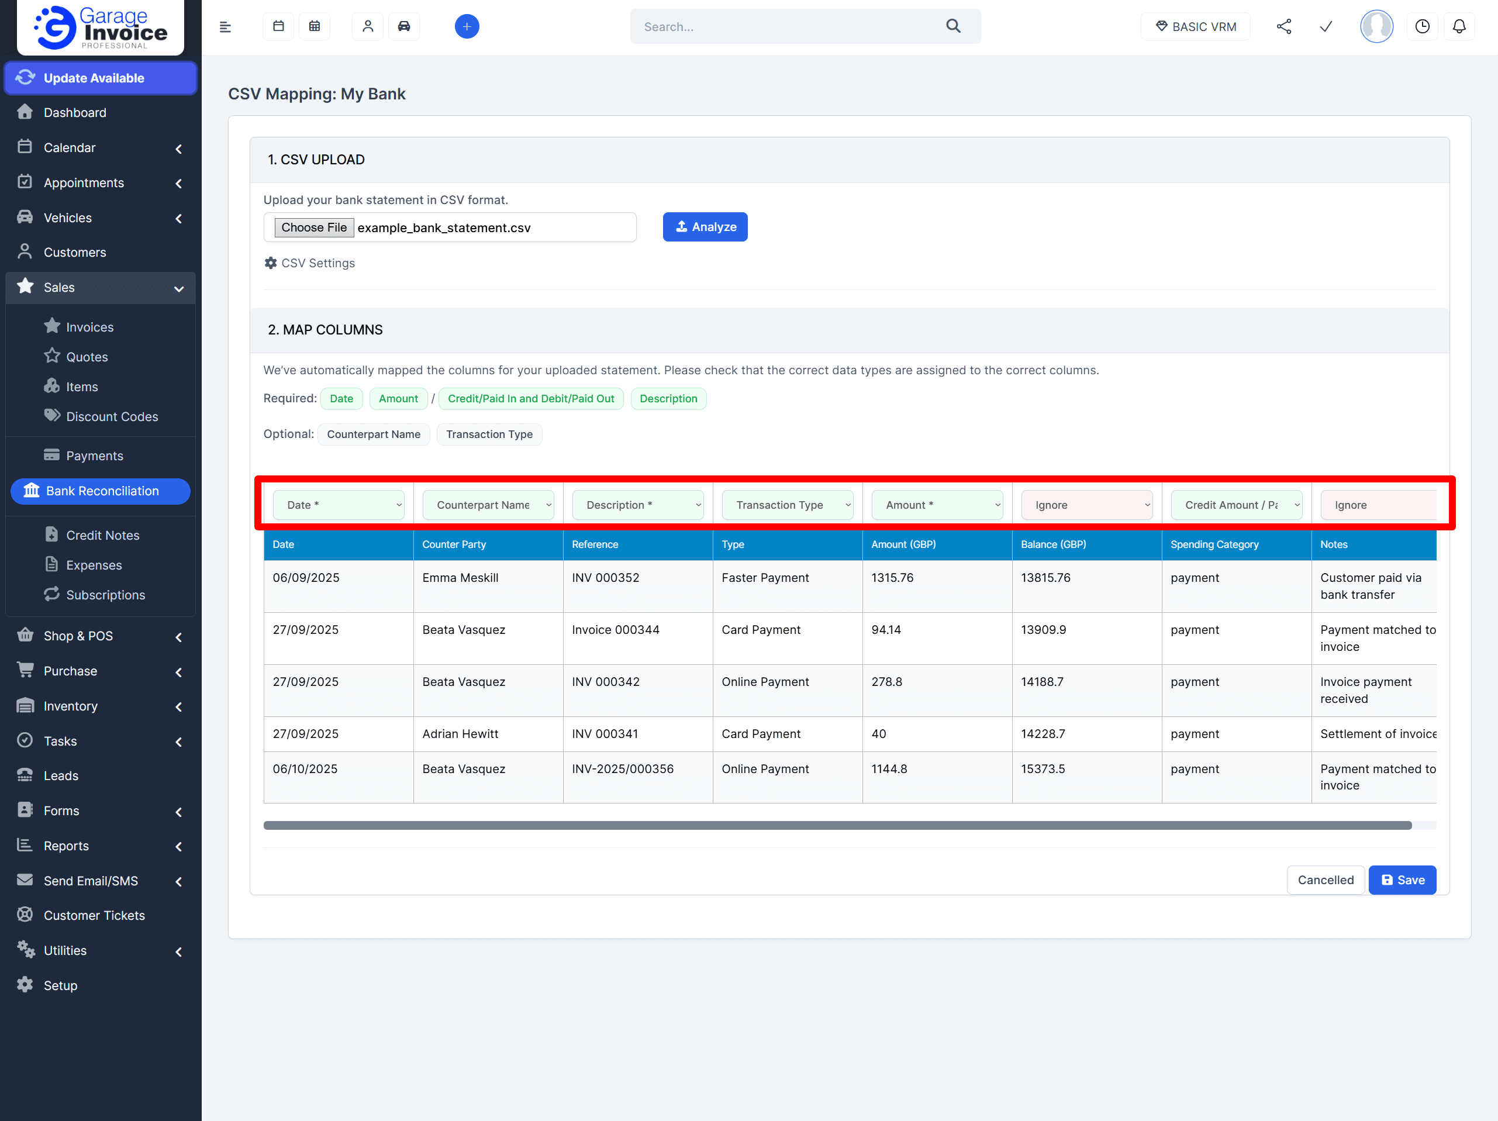The height and width of the screenshot is (1121, 1498).
Task: Click the share icon in header
Action: tap(1283, 26)
